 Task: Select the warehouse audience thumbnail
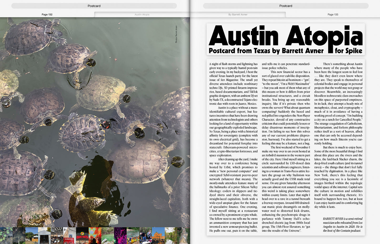[57, 235]
